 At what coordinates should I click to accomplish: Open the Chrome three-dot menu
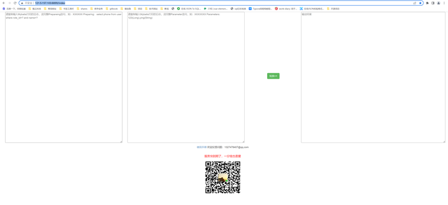(x=444, y=3)
